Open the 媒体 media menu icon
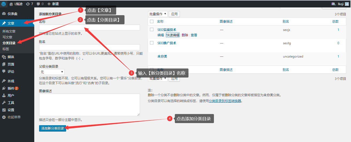The height and width of the screenshot is (142, 351). (x=4, y=57)
